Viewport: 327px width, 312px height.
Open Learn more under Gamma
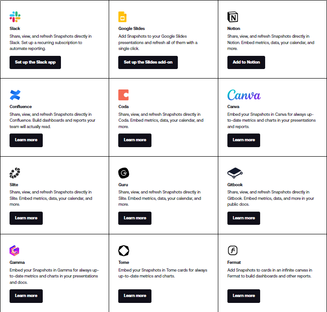26,296
